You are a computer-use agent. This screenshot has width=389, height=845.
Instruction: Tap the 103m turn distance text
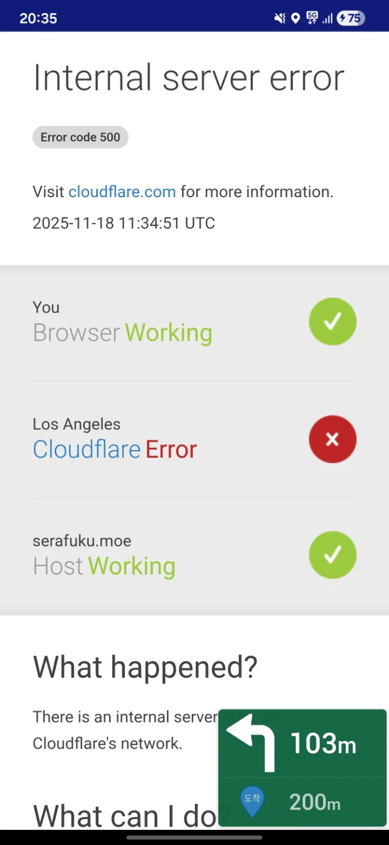click(x=323, y=744)
